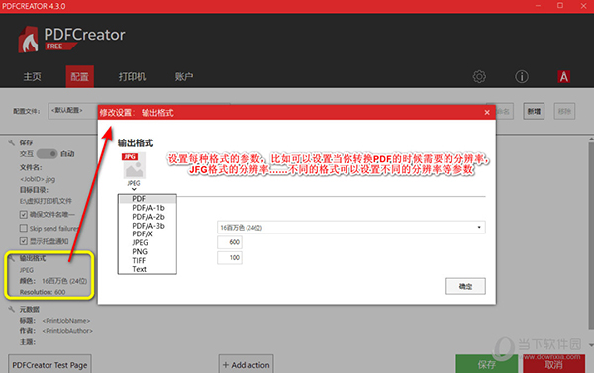Choose TIFF from format list

[x=148, y=260]
